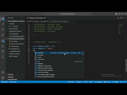Open workplace.css in explorer
The height and width of the screenshot is (95, 127).
click(x=16, y=49)
